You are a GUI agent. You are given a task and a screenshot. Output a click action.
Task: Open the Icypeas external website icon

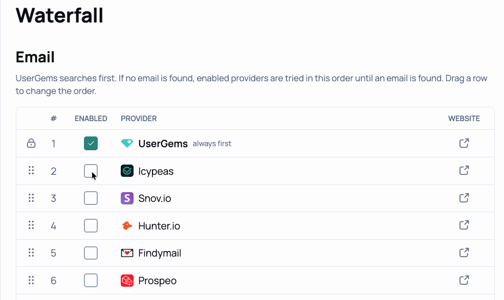(x=464, y=171)
